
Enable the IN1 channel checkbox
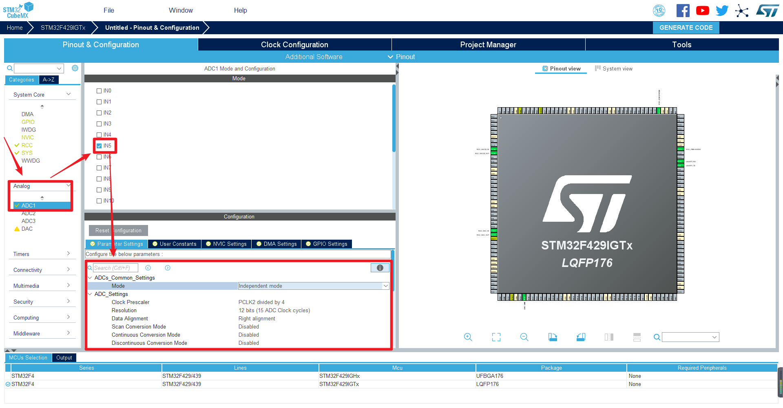point(99,102)
